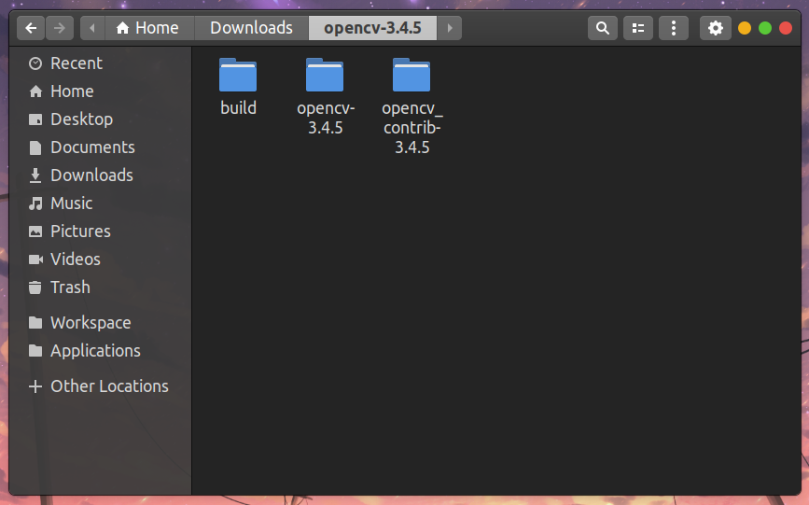
Task: Click the music note icon beside Music
Action: pos(35,203)
